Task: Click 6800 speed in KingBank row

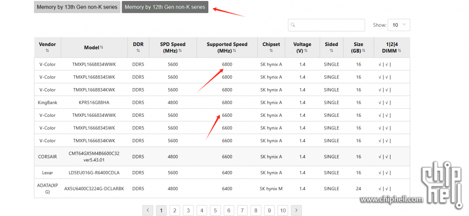Action: [227, 102]
